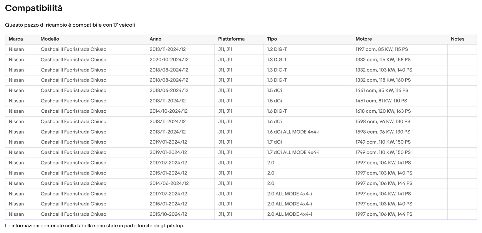Click the 1332 ccm, 118 KW engine cell
This screenshot has width=482, height=233.
[383, 80]
